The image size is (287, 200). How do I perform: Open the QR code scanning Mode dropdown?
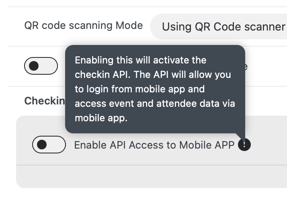(223, 27)
